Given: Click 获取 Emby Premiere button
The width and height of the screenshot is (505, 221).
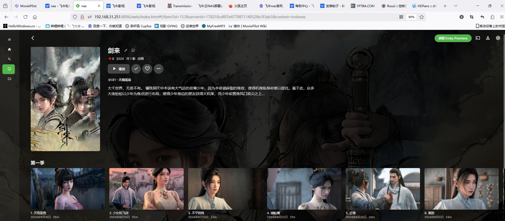Looking at the screenshot, I should click(x=453, y=38).
